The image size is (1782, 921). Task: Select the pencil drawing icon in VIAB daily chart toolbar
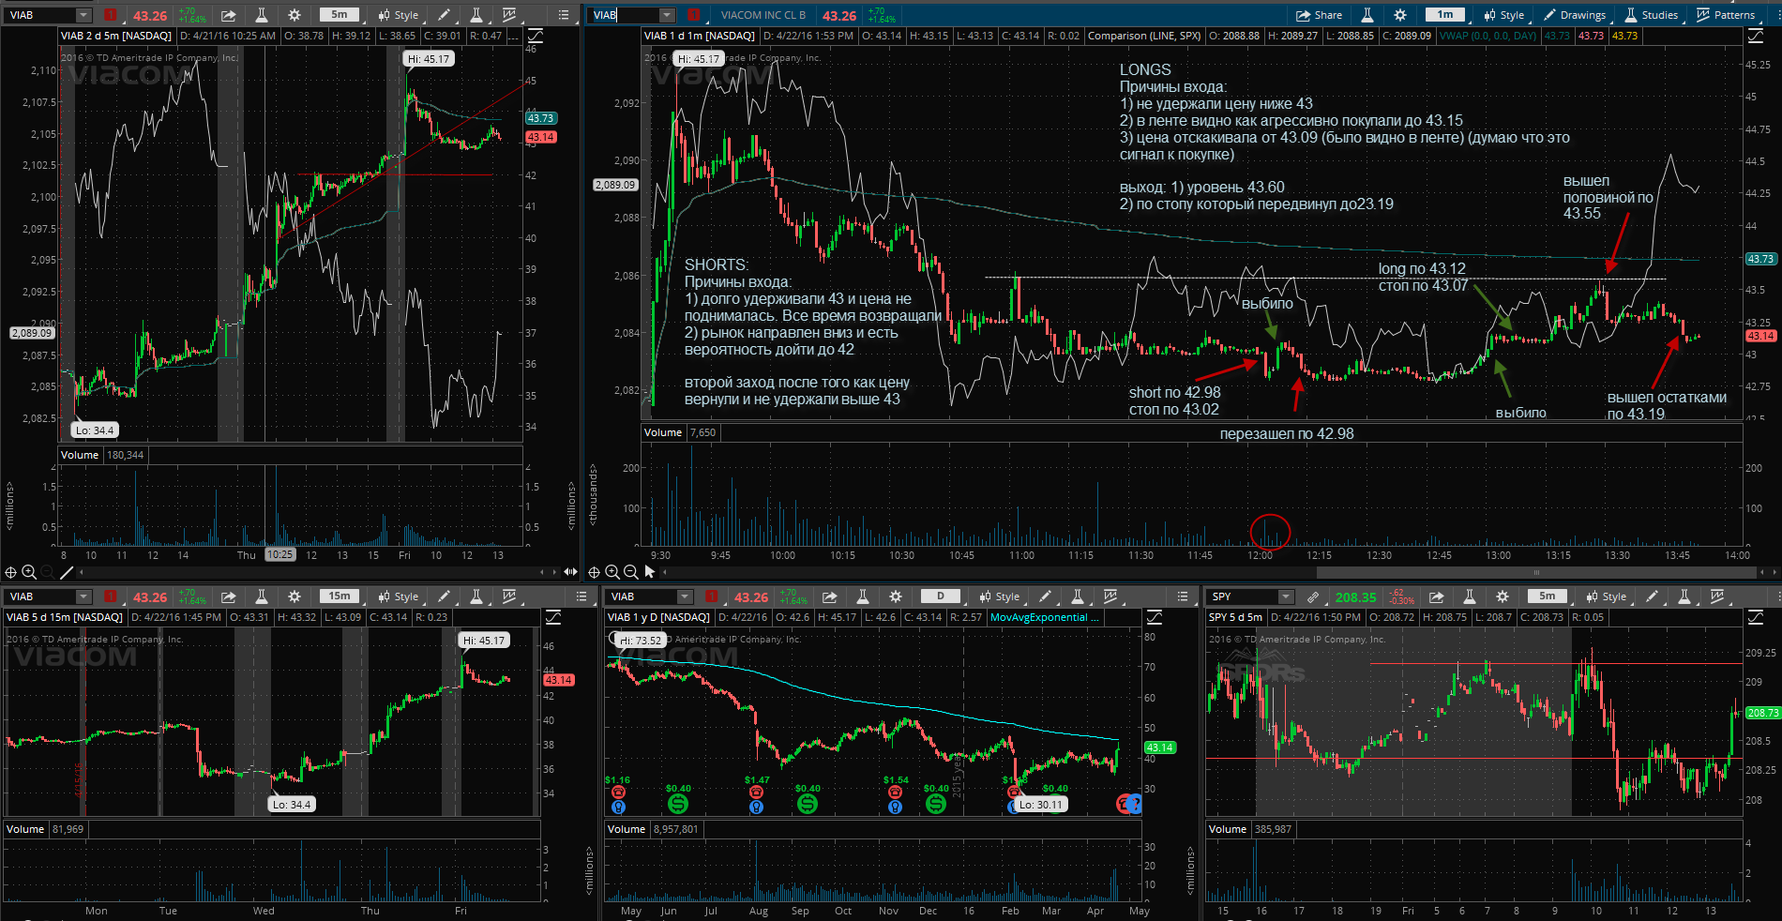click(x=1045, y=596)
